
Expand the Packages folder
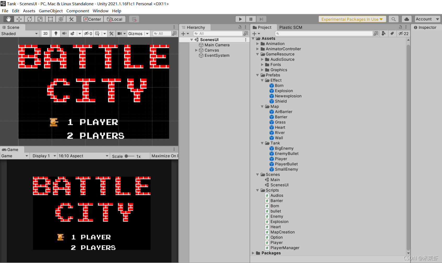pos(253,253)
